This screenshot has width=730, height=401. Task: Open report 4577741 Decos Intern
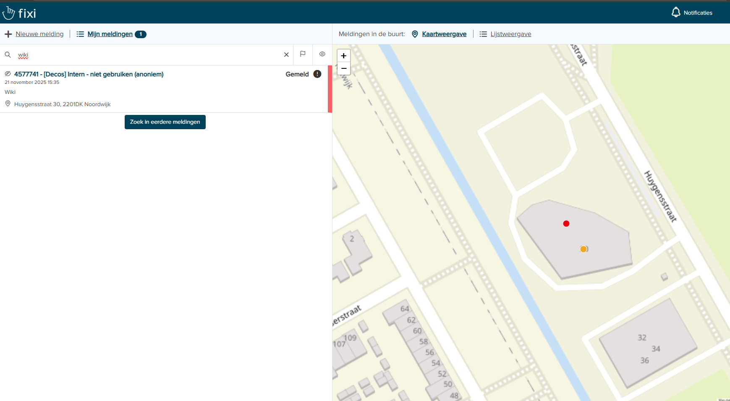click(x=89, y=74)
